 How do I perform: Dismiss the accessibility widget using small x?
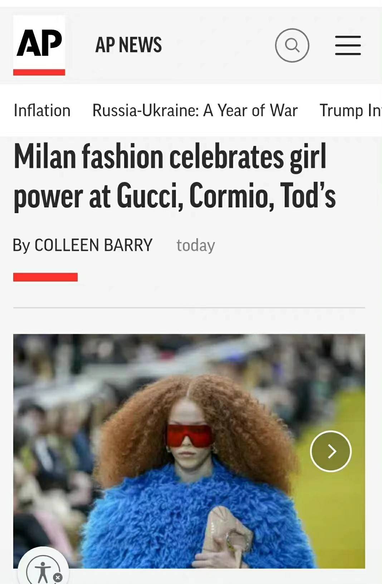(58, 577)
